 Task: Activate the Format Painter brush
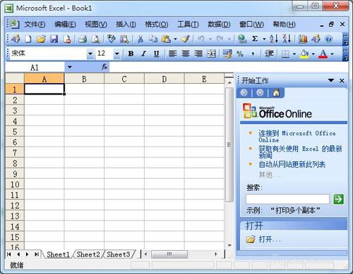point(186,39)
